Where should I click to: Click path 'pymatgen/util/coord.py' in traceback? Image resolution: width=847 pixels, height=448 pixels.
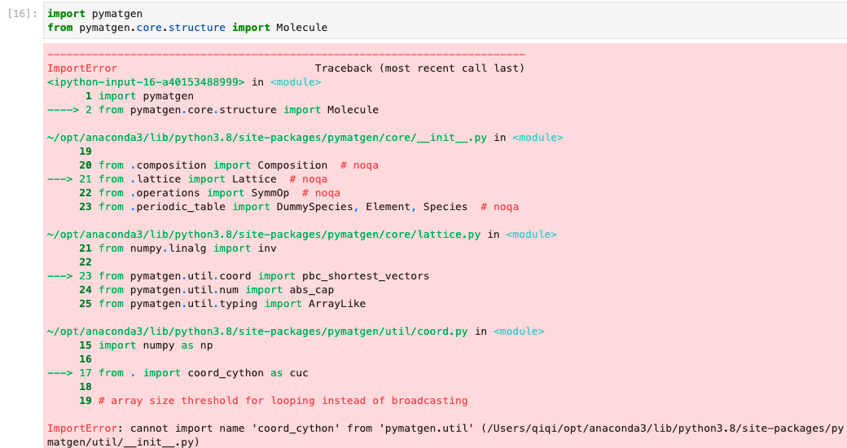pyautogui.click(x=257, y=332)
